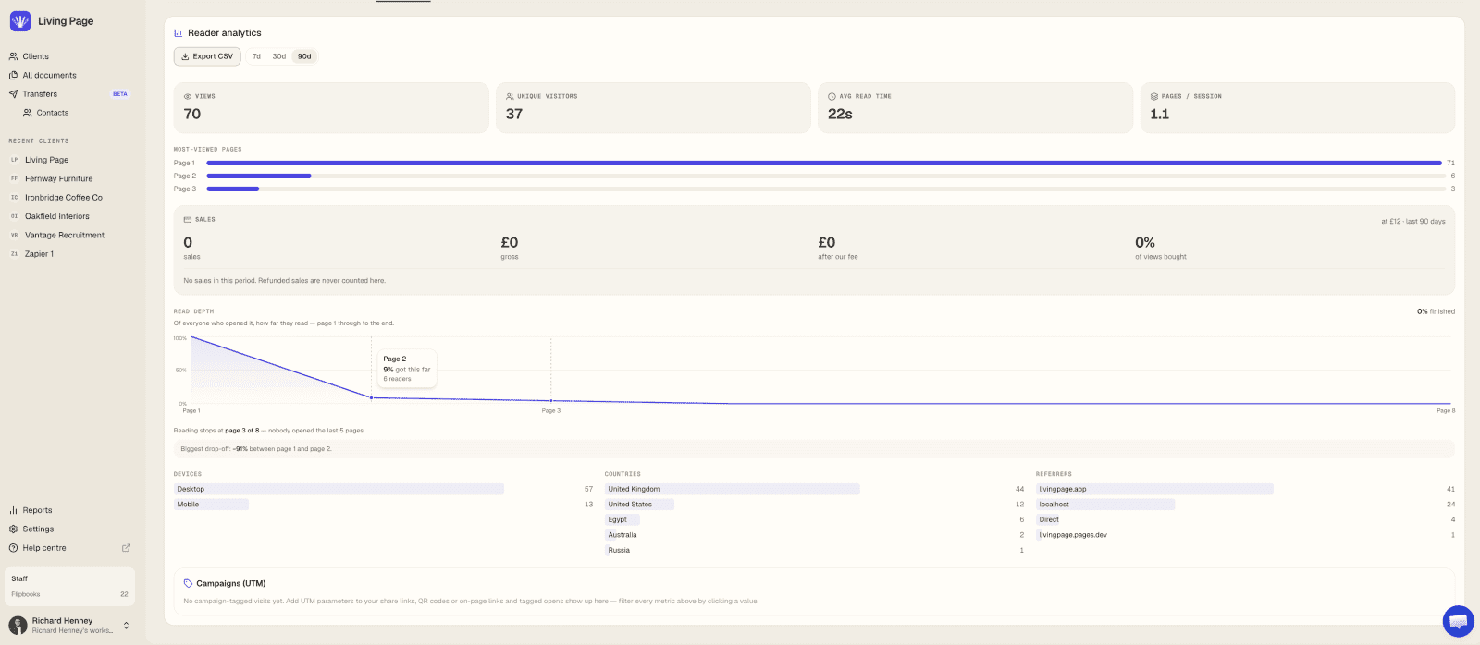This screenshot has width=1480, height=645.
Task: Click the BETA badge next to Transfers
Action: coord(120,94)
